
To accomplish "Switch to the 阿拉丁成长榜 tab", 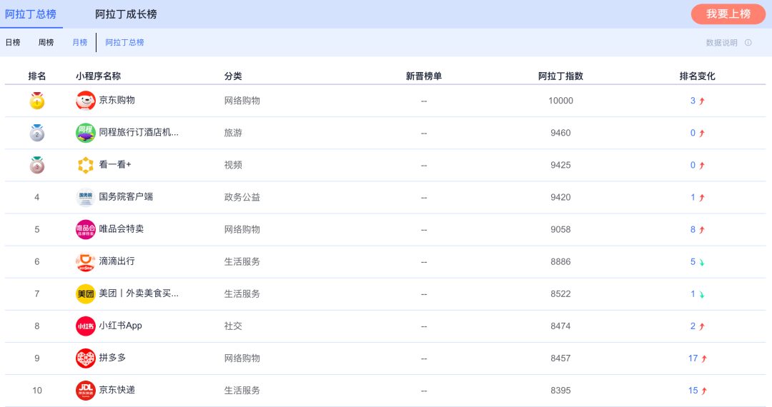I will [126, 14].
